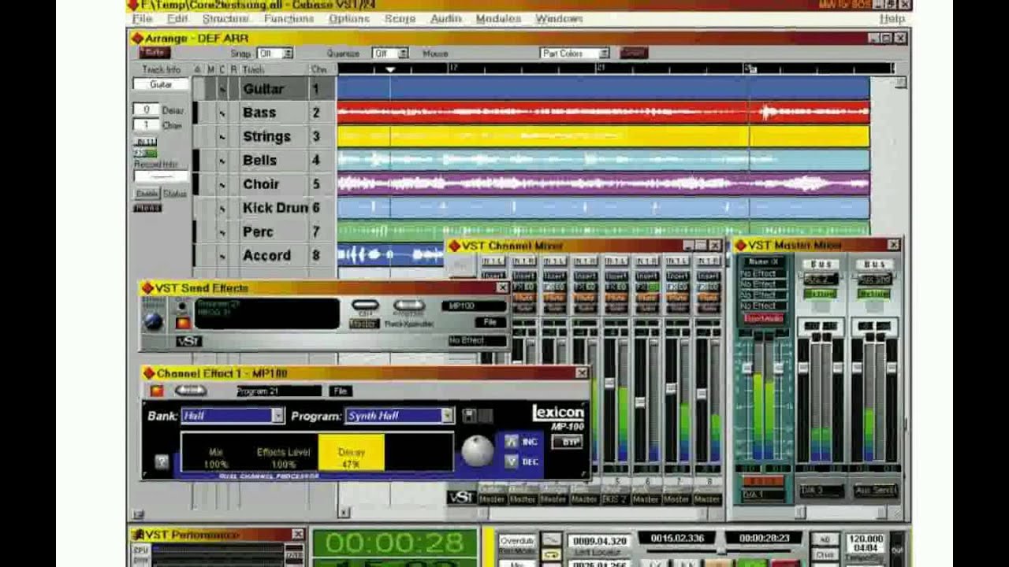
Task: Click the playhead marker on the Arrange ruler
Action: [390, 70]
